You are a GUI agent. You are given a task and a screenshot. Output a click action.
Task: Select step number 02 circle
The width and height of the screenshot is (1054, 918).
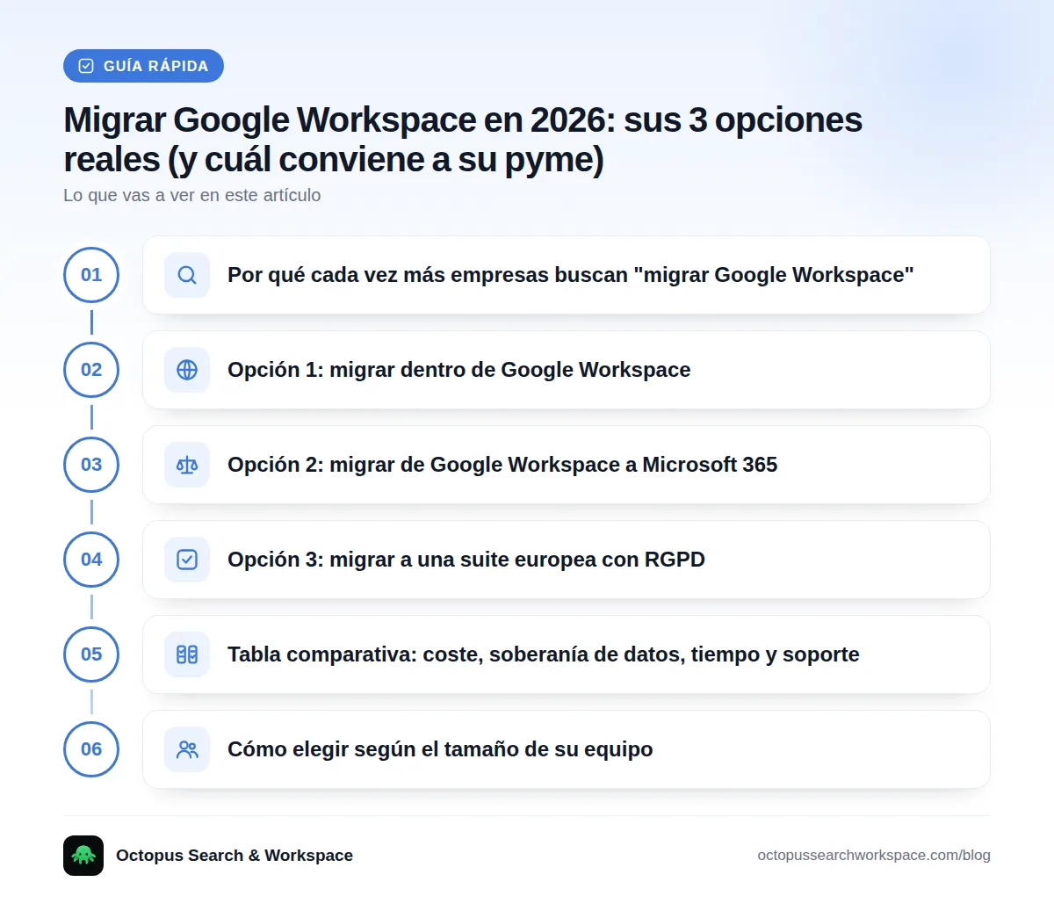(91, 370)
